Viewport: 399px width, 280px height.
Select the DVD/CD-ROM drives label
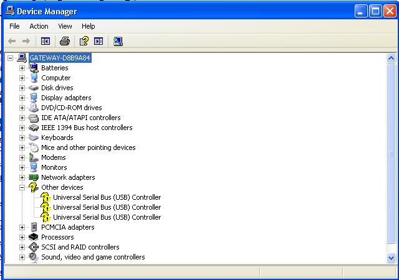pos(72,108)
